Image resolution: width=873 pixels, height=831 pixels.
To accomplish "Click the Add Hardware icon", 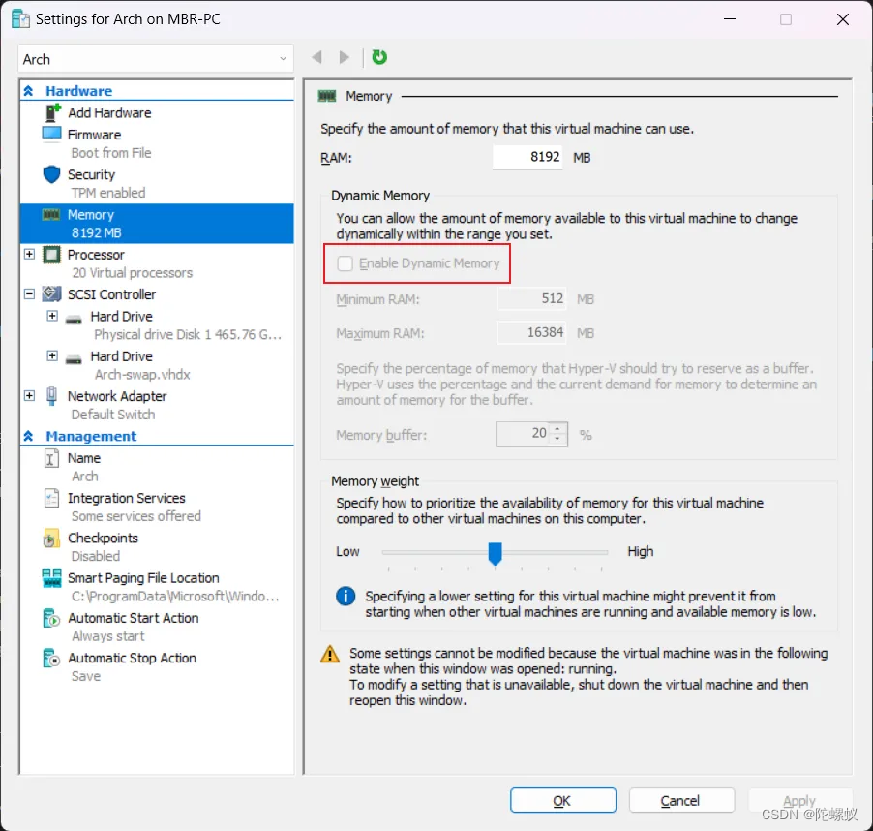I will [x=52, y=112].
